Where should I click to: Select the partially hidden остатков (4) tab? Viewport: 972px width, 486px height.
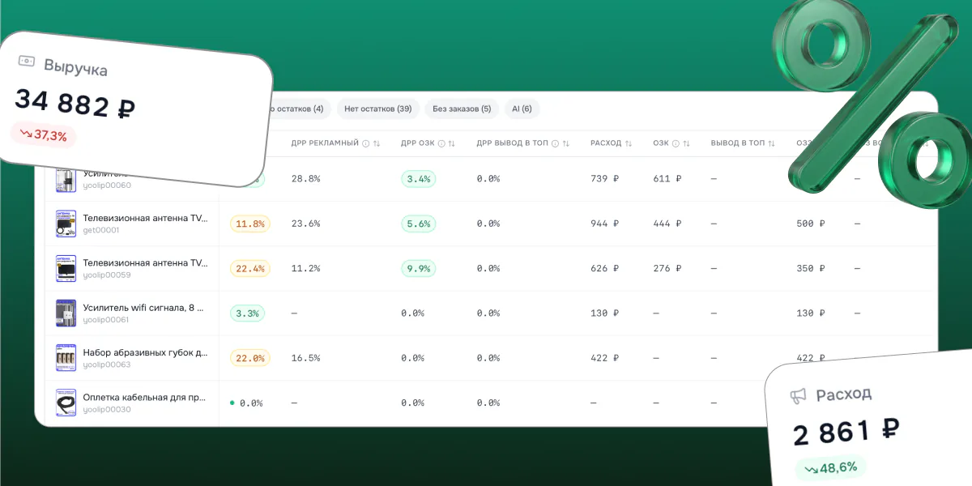pyautogui.click(x=299, y=109)
